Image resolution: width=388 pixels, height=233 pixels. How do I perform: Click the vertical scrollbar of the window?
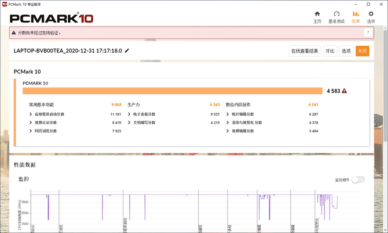coord(386,85)
